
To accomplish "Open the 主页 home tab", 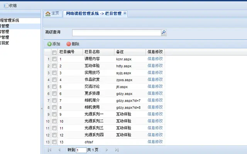I will [52, 13].
